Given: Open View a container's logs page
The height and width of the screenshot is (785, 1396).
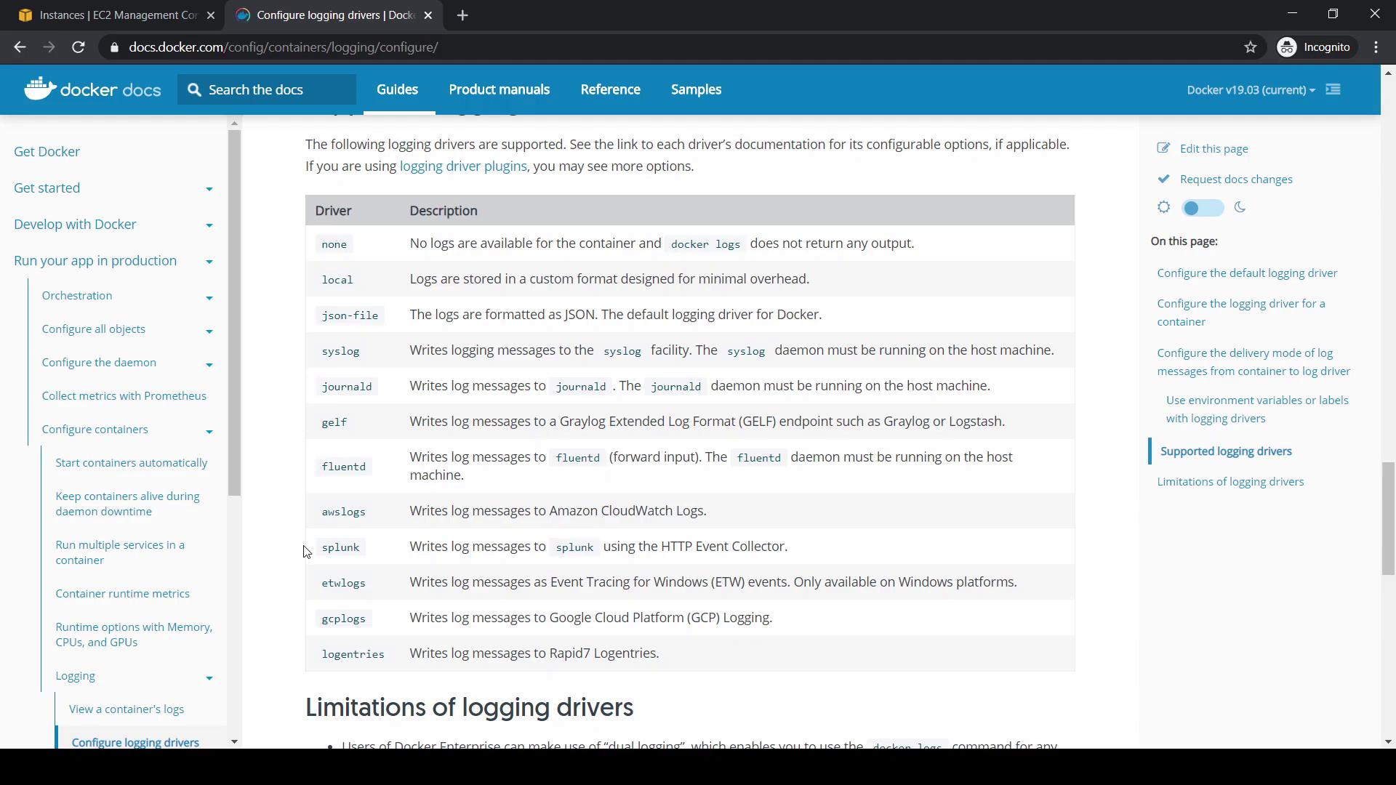Looking at the screenshot, I should pos(127,709).
